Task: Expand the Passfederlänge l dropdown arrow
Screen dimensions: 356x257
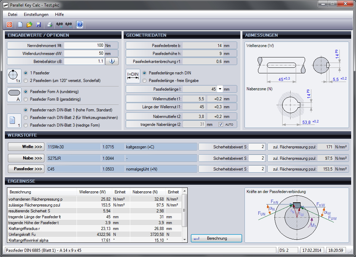Action: pos(220,89)
